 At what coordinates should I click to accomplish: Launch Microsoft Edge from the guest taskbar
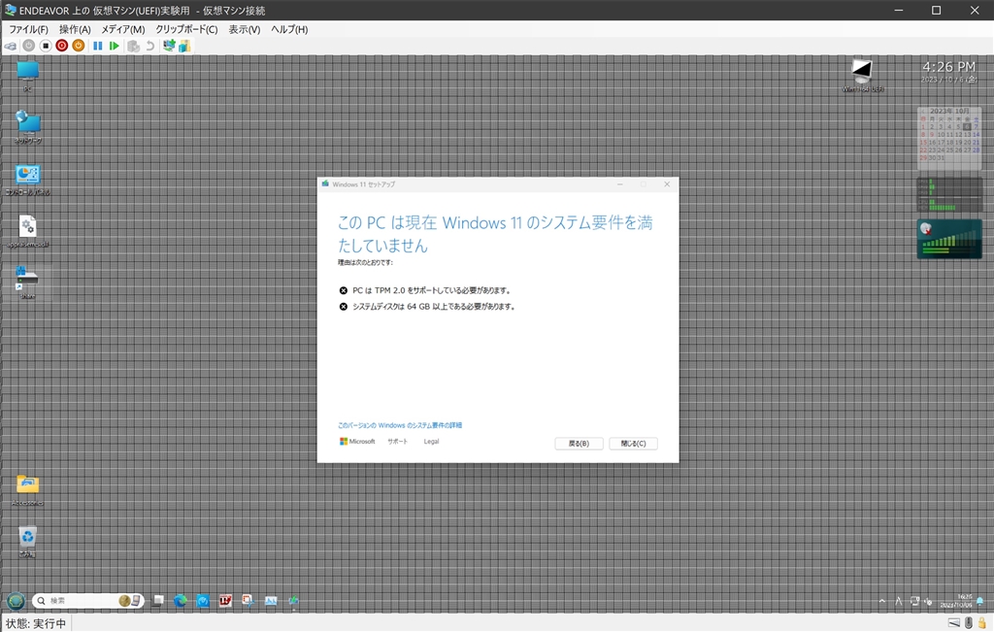pyautogui.click(x=181, y=600)
